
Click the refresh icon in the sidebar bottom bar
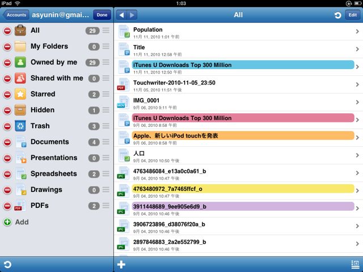tap(7, 265)
